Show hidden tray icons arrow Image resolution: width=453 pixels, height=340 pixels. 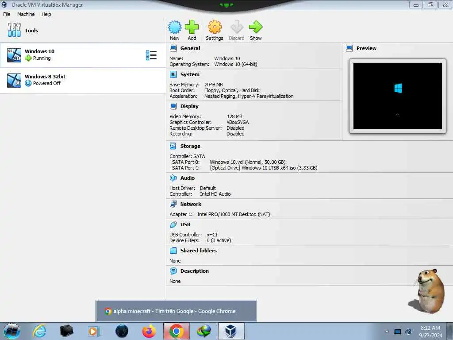[x=387, y=332]
